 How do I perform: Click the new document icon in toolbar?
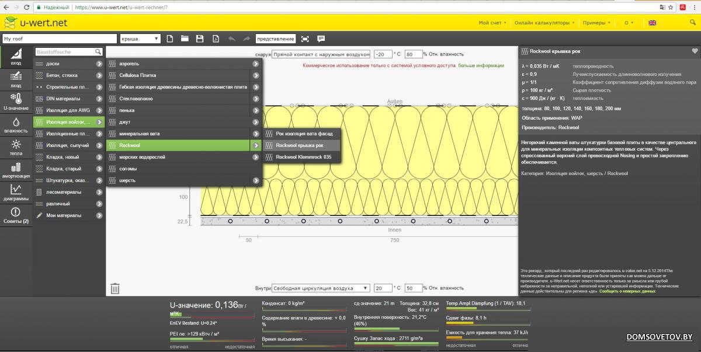170,39
